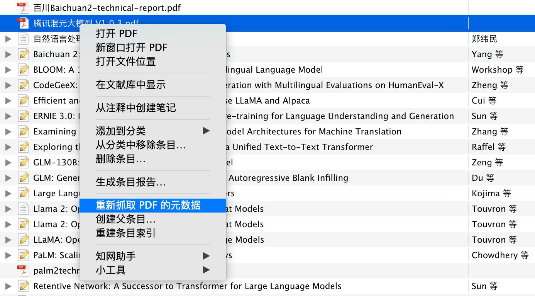535x296 pixels.
Task: Open the 小工具 submenu
Action: tap(152, 270)
